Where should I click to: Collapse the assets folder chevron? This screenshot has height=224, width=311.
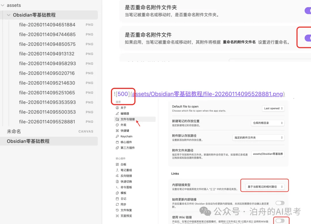point(3,5)
